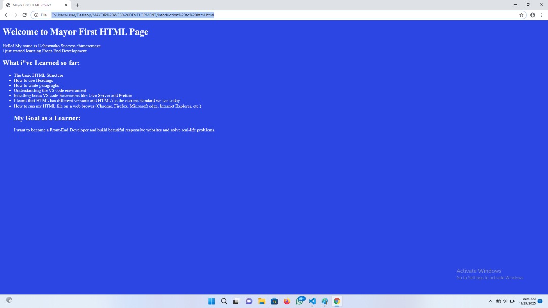
Task: Click the line just started learning Front-End Development
Action: point(46,51)
